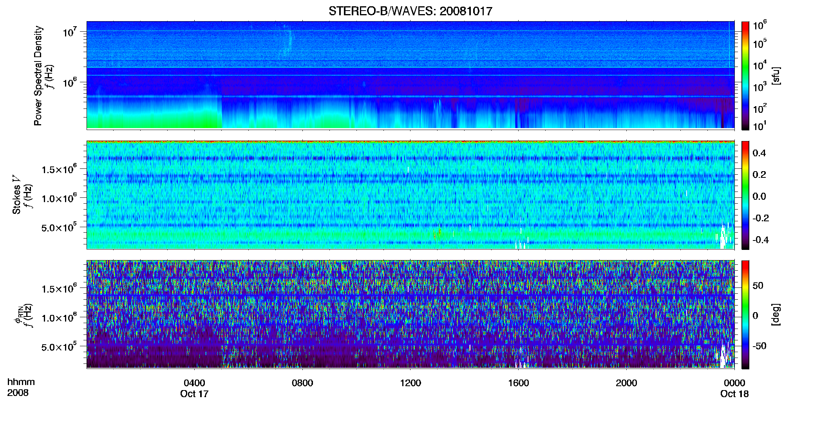Click the "0.0" value on the Stokes colorbar

pyautogui.click(x=759, y=197)
